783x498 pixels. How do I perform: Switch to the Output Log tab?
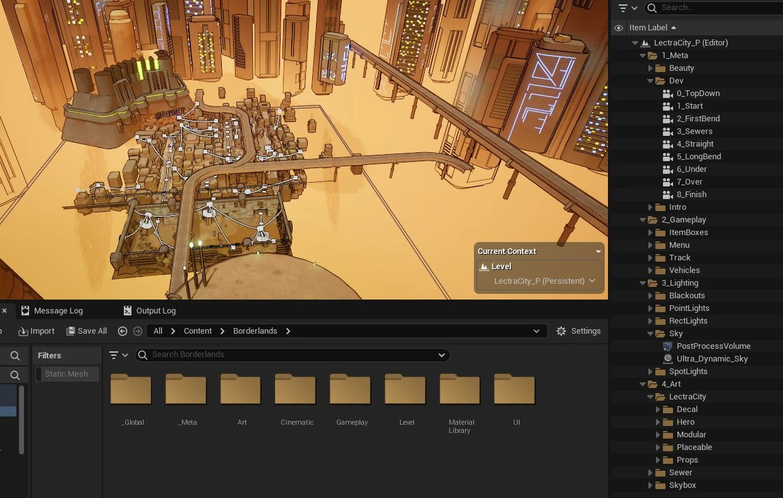point(150,310)
